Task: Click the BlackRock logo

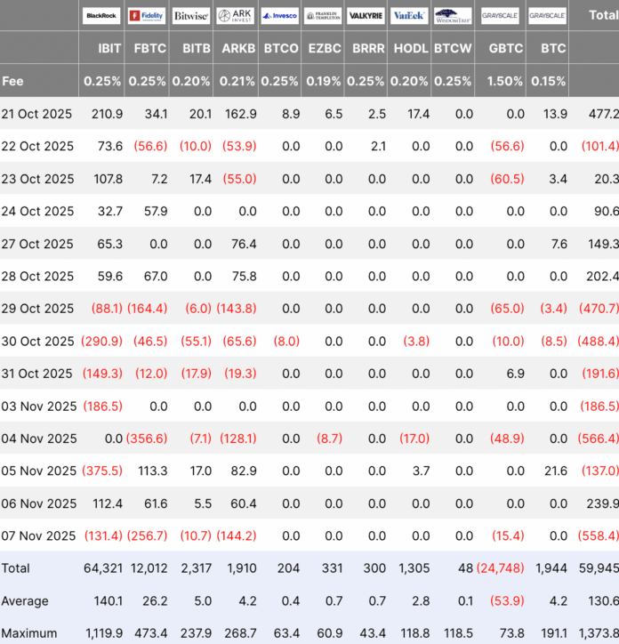Action: pos(102,16)
